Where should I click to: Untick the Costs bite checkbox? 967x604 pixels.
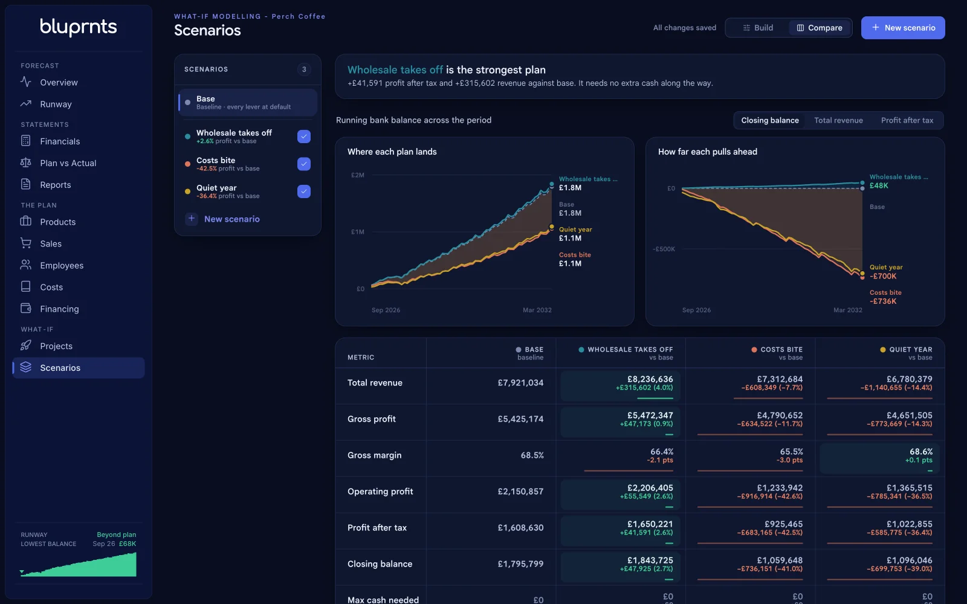pos(304,164)
